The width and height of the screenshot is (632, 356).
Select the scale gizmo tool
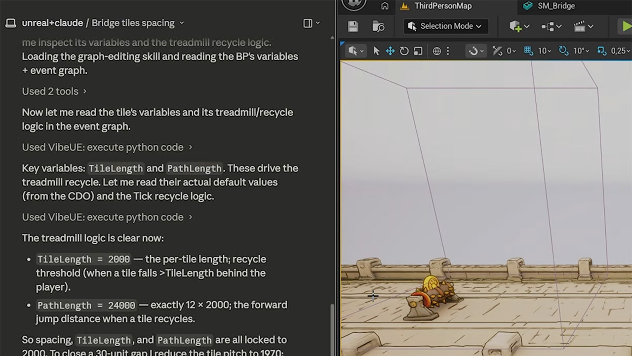click(x=418, y=50)
